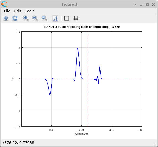Click the window title "Figure 1"

tap(70, 4)
